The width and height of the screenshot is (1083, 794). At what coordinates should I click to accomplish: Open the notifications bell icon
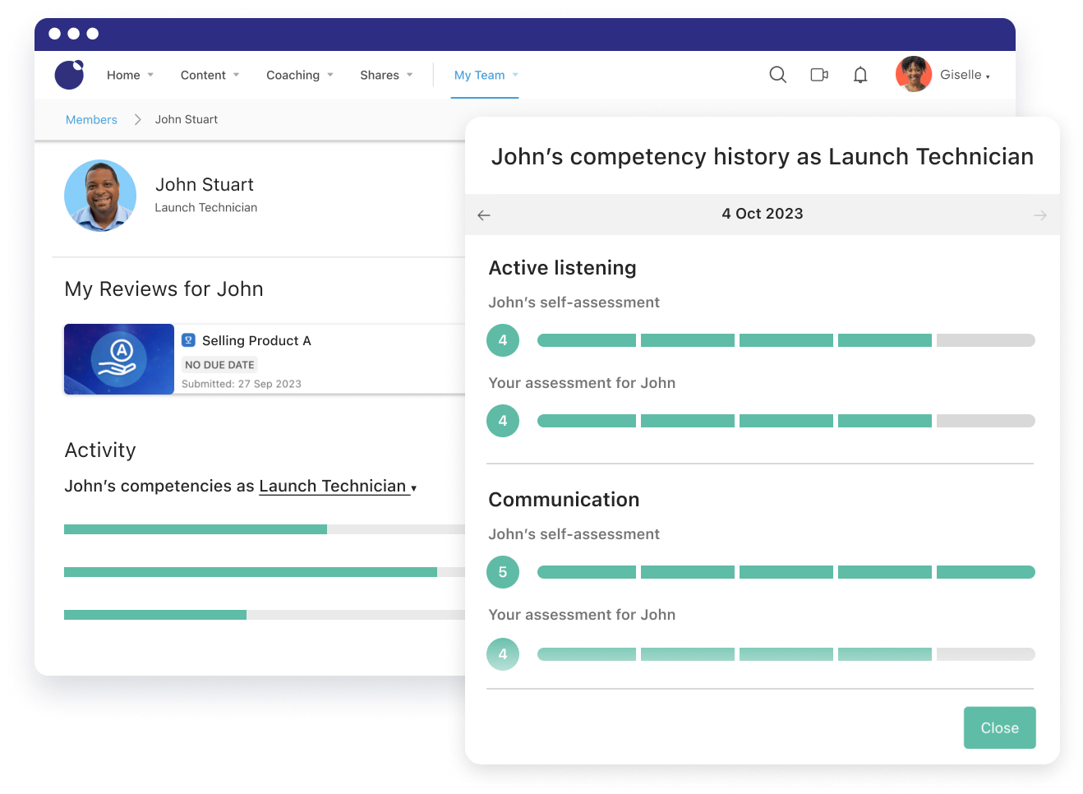click(860, 75)
